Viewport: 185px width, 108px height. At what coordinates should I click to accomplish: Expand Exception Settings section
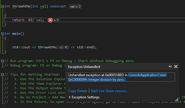tap(70, 97)
